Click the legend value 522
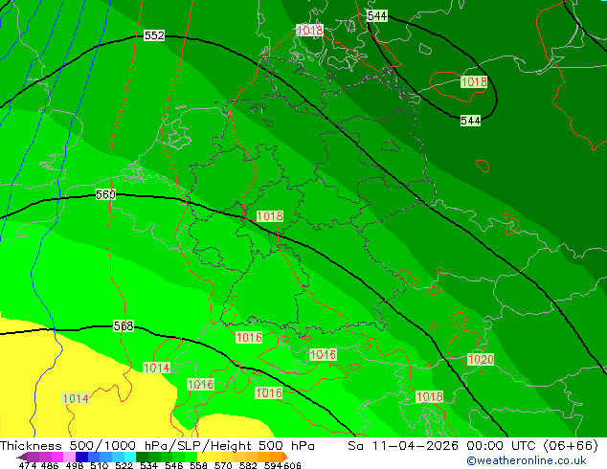607x469 pixels. (x=124, y=465)
